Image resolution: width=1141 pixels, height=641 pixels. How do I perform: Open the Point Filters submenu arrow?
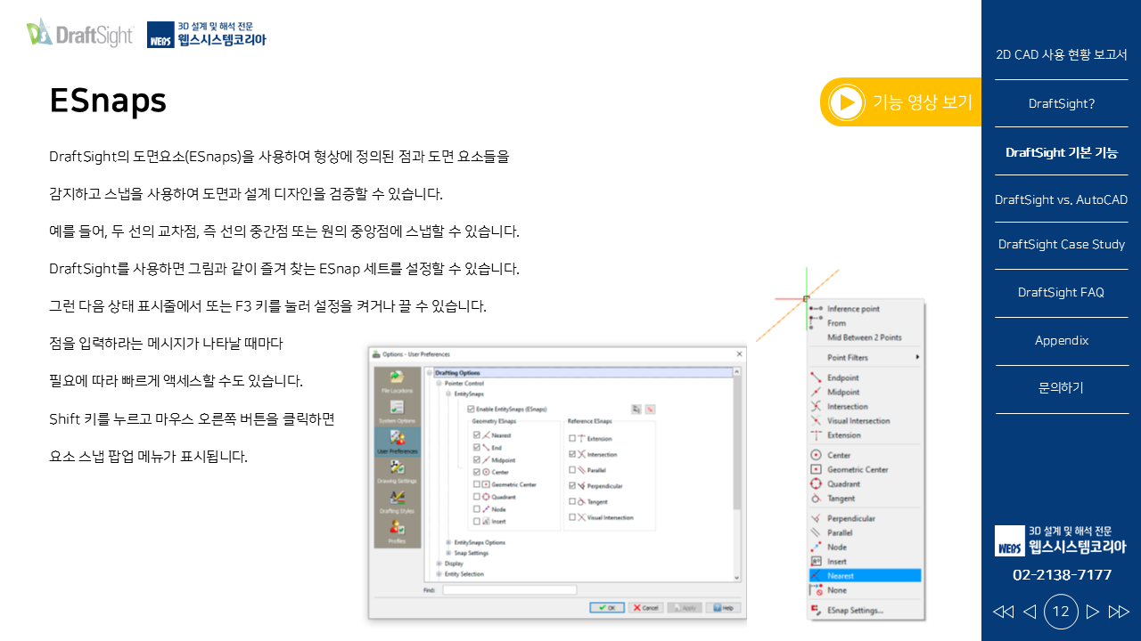tap(917, 357)
